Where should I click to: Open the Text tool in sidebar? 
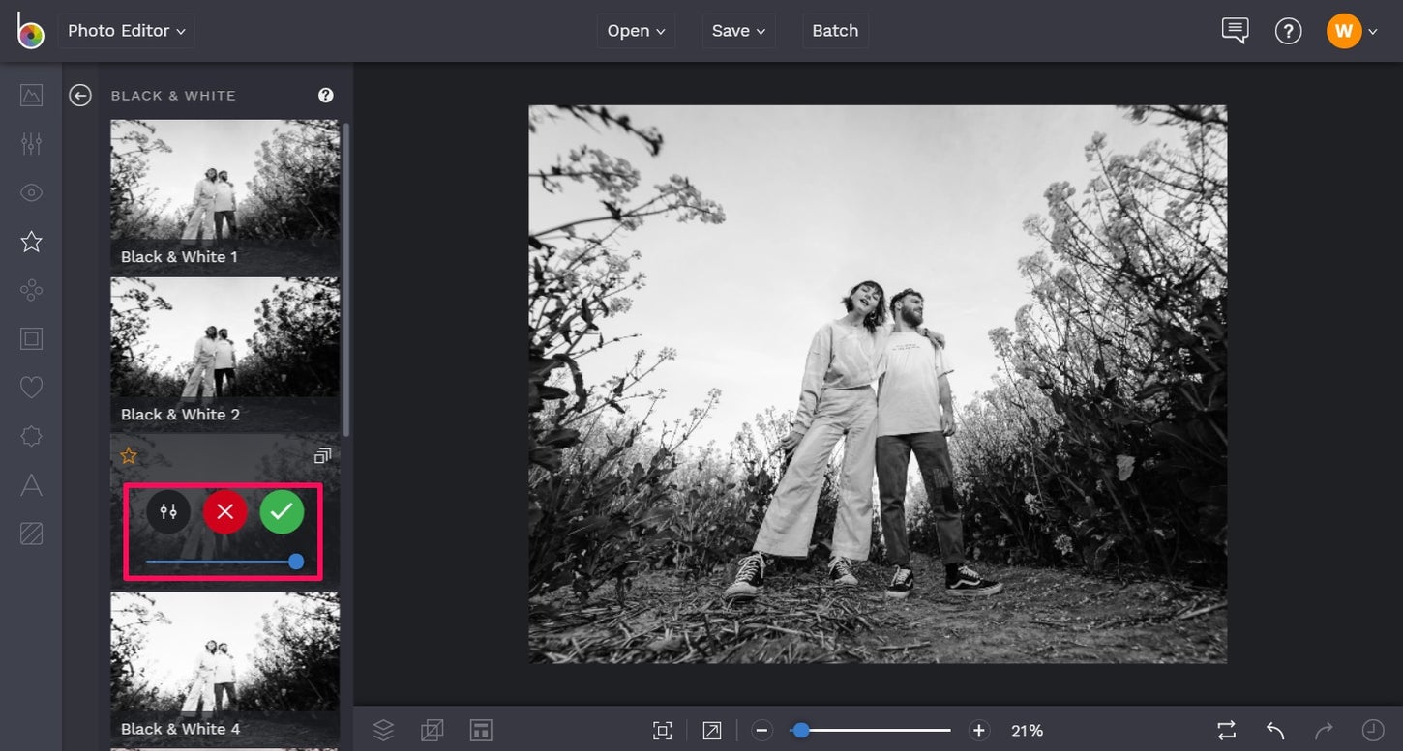click(x=31, y=485)
